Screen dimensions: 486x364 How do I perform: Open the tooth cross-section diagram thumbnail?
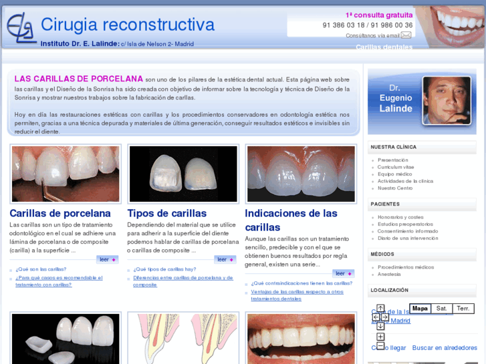[183, 338]
